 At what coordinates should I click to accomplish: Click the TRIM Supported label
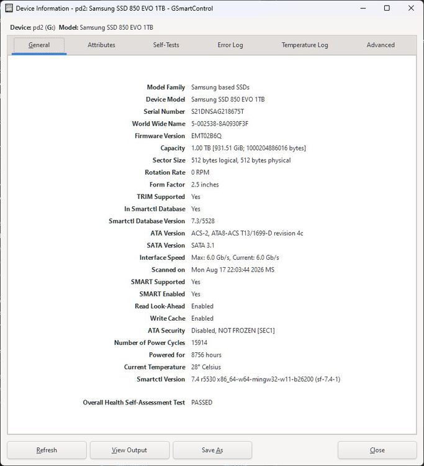pos(161,197)
